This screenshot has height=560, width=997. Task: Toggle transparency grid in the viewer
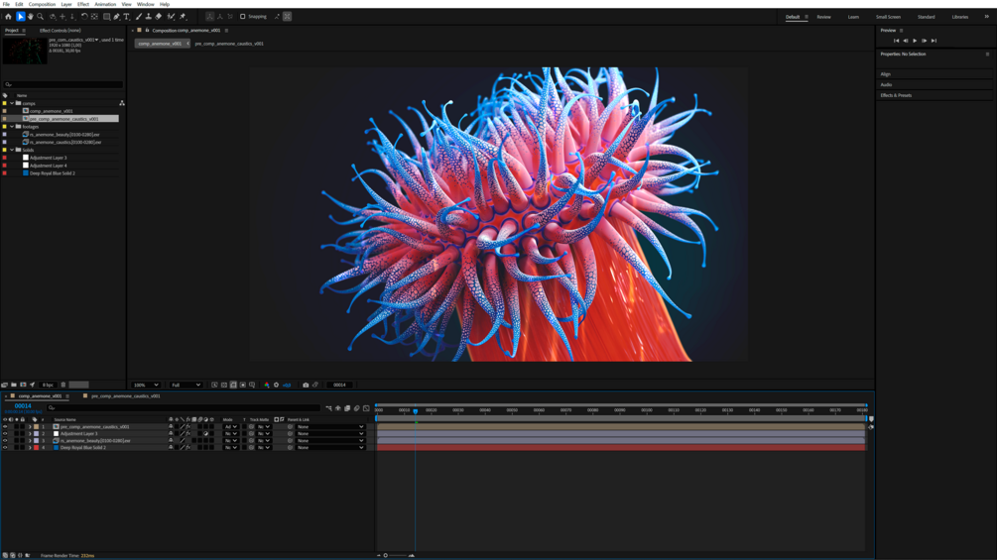pos(224,385)
